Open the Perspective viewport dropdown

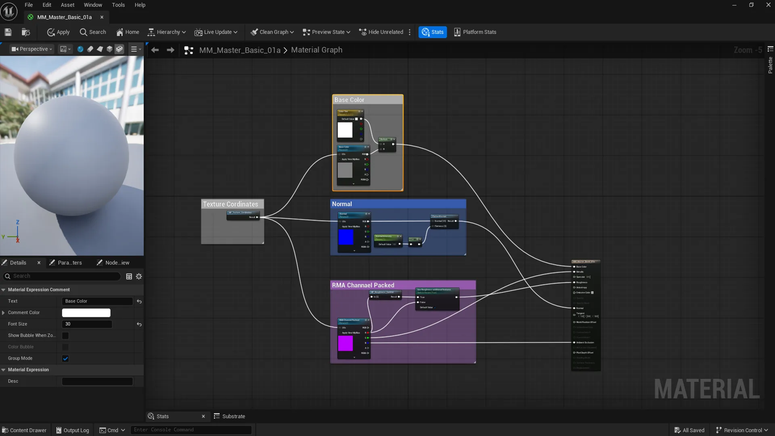tap(32, 49)
